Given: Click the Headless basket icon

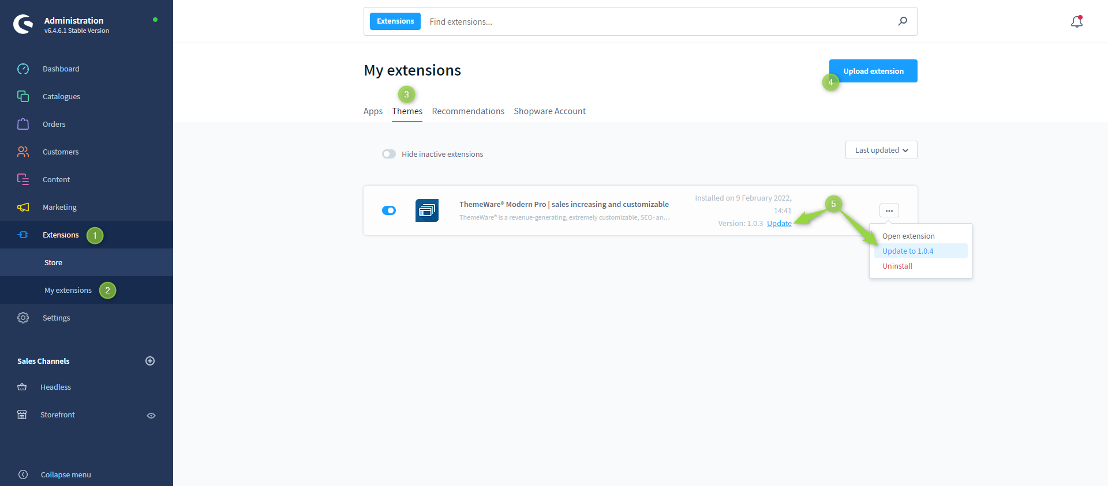Looking at the screenshot, I should point(22,387).
